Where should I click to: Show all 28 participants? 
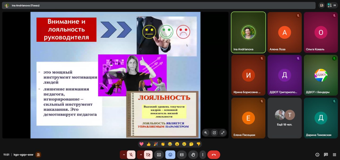coord(332,5)
